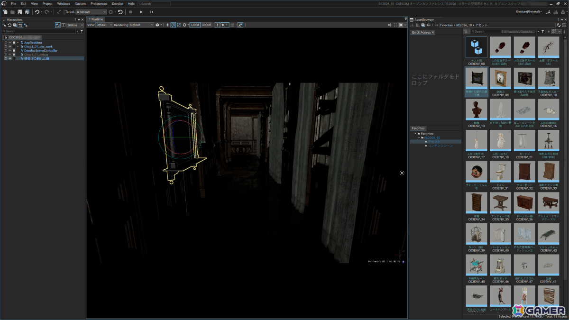Image resolution: width=569 pixels, height=320 pixels.
Task: Undo the last action
Action: [37, 11]
